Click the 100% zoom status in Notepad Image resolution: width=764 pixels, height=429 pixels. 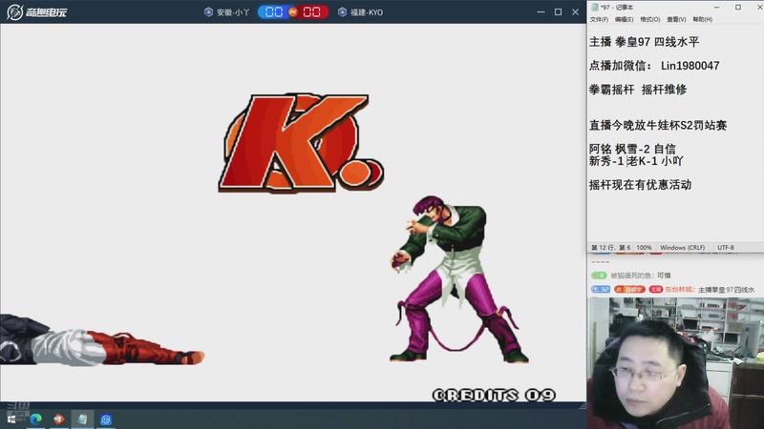click(644, 248)
